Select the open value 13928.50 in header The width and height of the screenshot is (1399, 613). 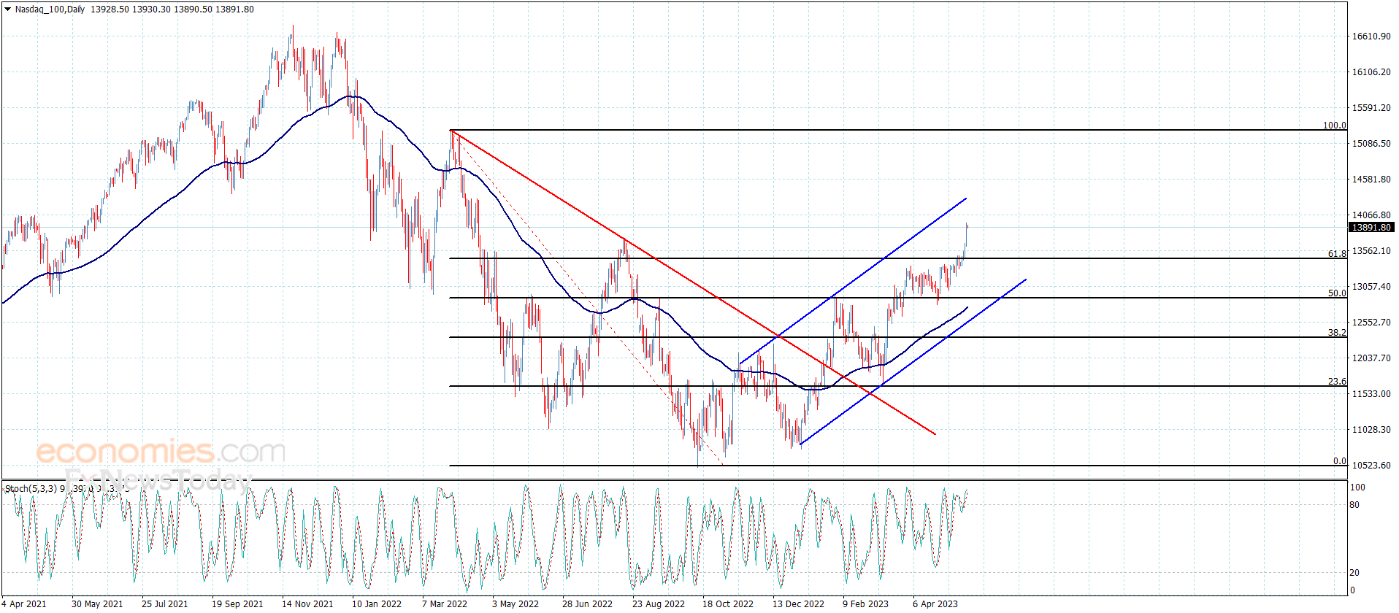[x=110, y=9]
